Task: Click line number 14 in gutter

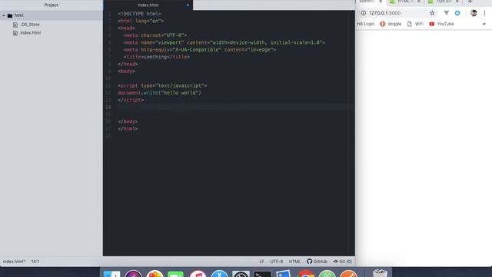Action: coord(108,107)
